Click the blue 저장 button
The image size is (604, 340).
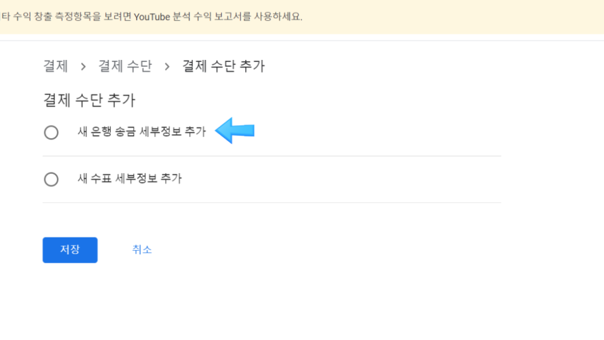pos(70,250)
